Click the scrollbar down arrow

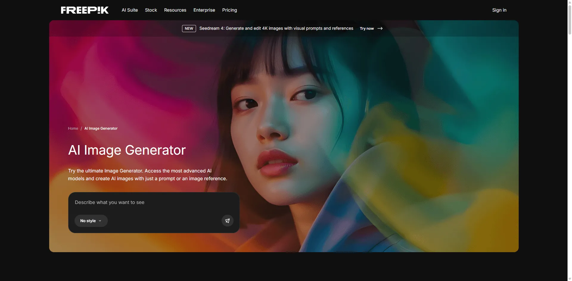click(x=570, y=279)
